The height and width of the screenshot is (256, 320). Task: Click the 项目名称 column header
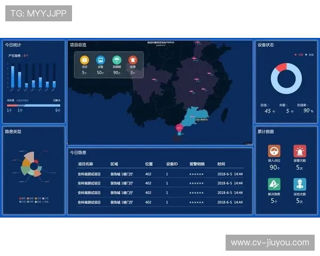[x=85, y=164]
